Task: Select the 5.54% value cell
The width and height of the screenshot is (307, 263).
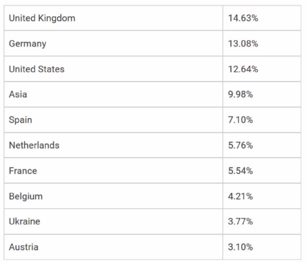Action: click(x=240, y=171)
